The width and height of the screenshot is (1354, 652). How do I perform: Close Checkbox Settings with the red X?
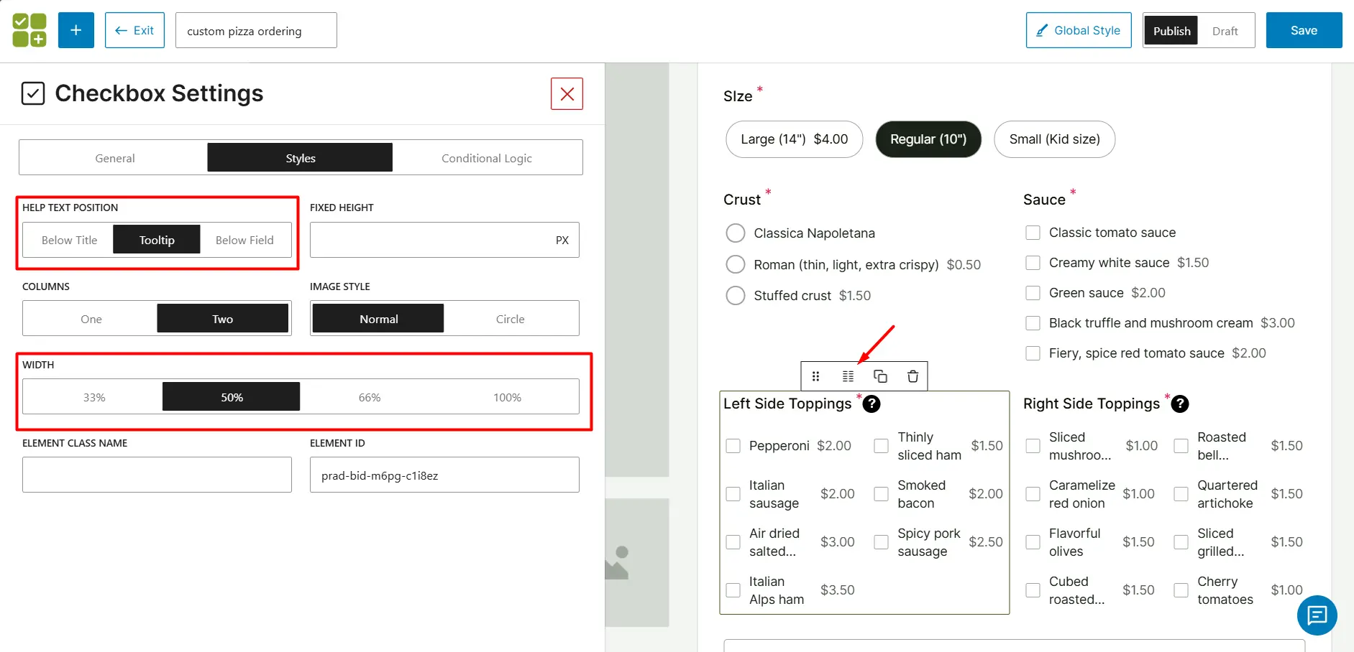pos(567,93)
